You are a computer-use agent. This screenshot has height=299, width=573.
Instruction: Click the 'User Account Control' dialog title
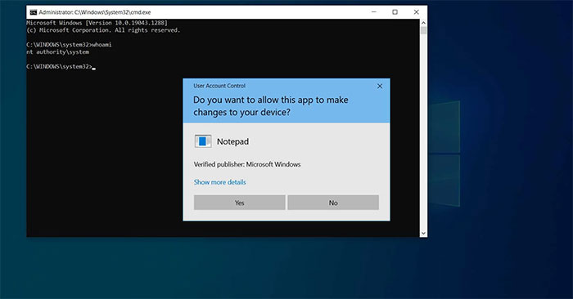(x=219, y=86)
